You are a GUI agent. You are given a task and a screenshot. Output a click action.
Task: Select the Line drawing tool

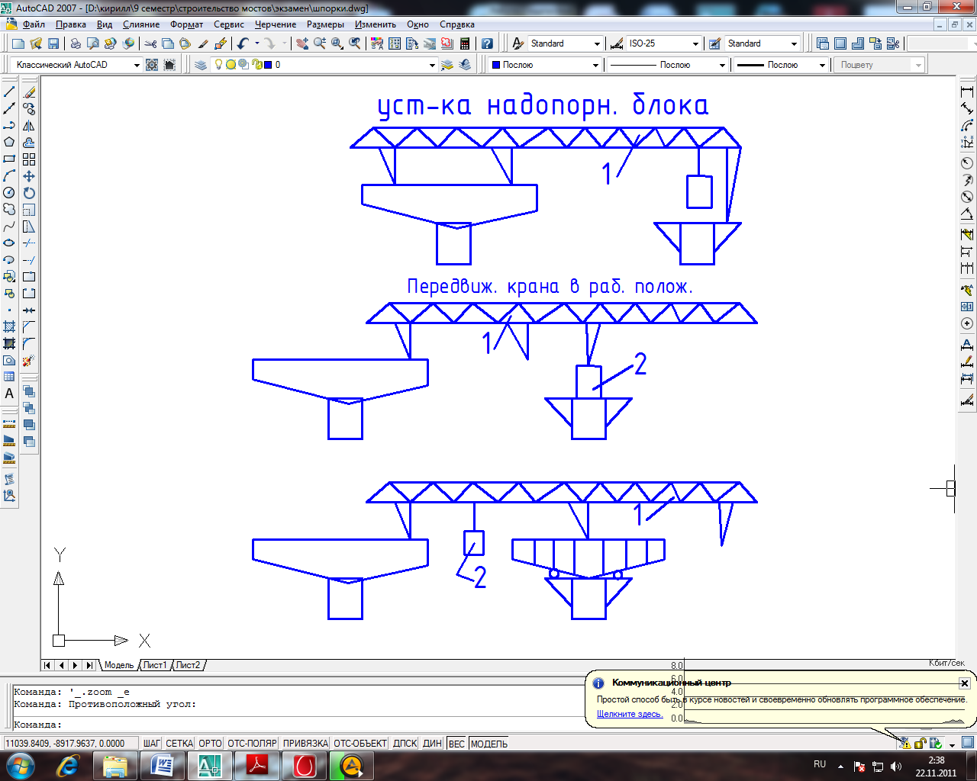tap(9, 92)
